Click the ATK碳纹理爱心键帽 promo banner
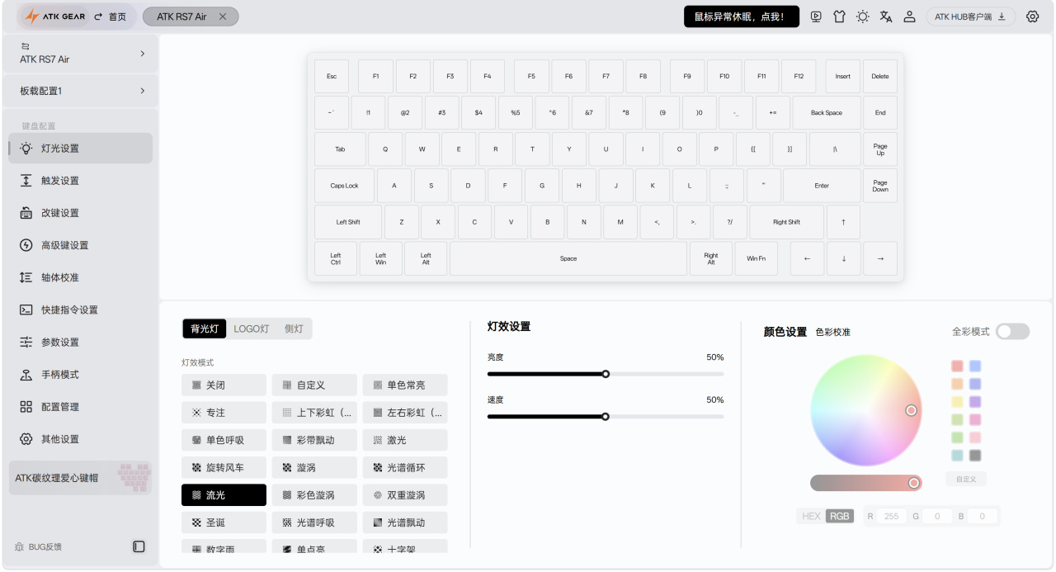The width and height of the screenshot is (1056, 572). pyautogui.click(x=80, y=478)
